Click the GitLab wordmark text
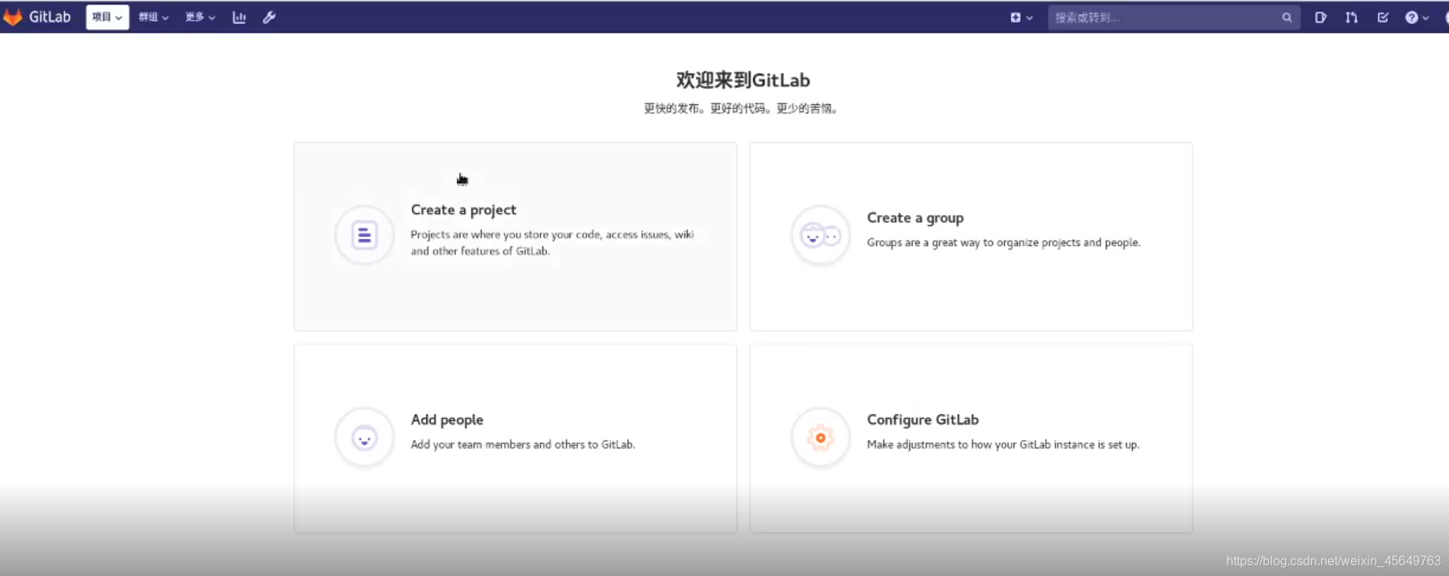The image size is (1449, 576). click(50, 17)
